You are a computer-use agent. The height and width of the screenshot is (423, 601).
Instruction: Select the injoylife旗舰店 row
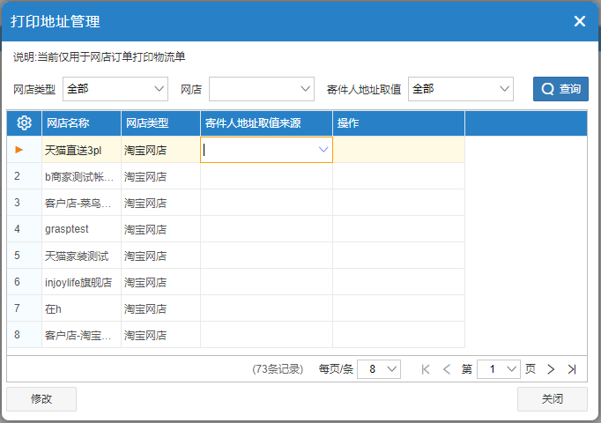[235, 282]
